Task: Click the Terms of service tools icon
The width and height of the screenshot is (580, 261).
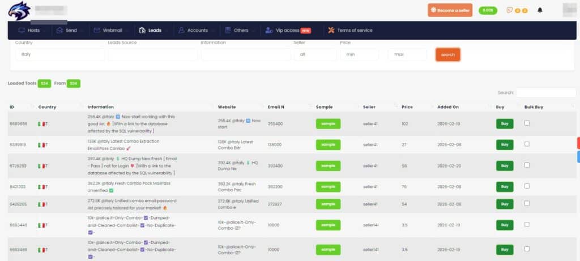Action: tap(330, 31)
